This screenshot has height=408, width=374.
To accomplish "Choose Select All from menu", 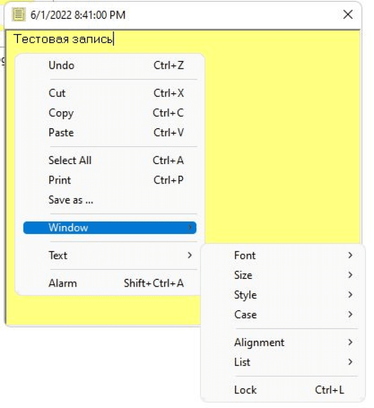I will point(70,161).
